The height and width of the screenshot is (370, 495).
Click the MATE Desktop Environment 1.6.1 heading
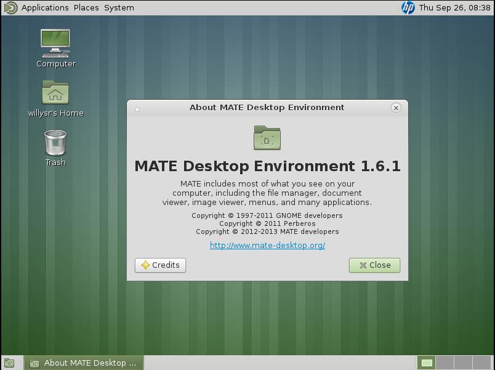tap(267, 166)
